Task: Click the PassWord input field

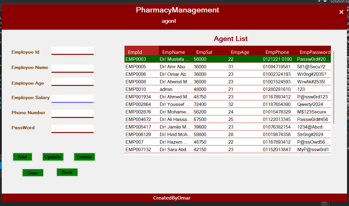Action: pyautogui.click(x=73, y=128)
